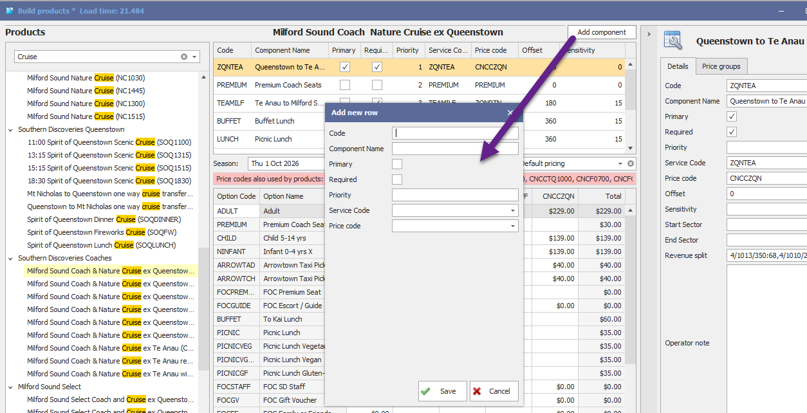The height and width of the screenshot is (413, 807).
Task: Toggle Primary checkbox for PREMIUM row
Action: coord(345,85)
